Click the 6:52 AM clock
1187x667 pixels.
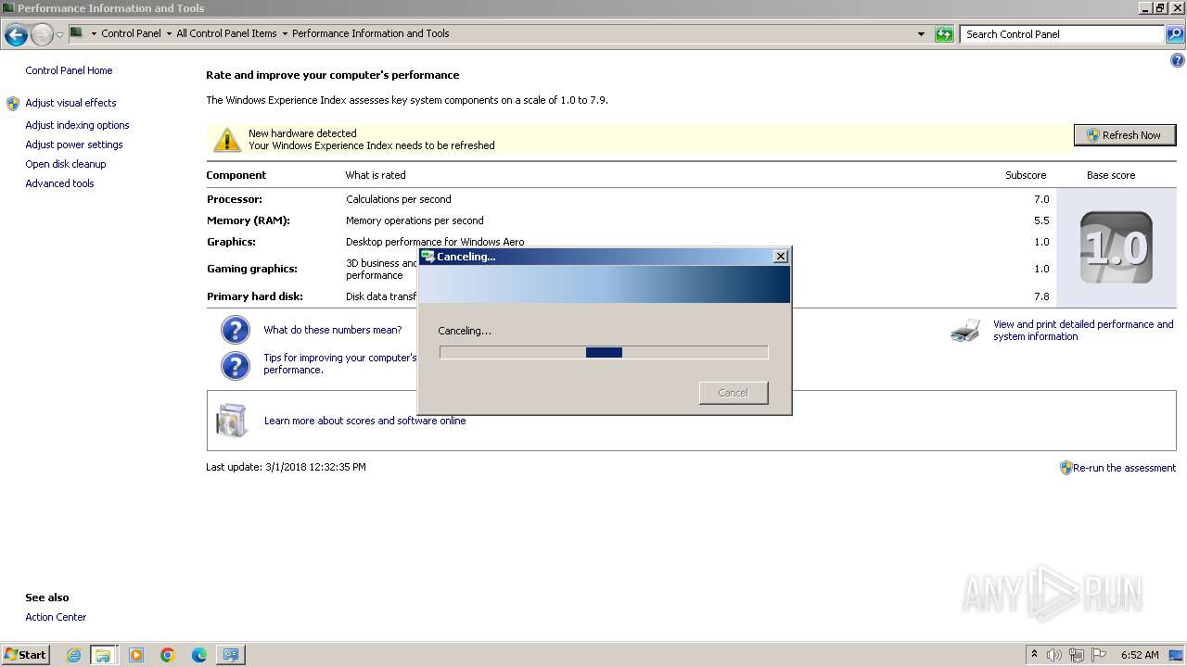tap(1140, 655)
